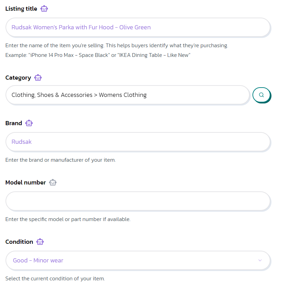Click the AI robot icon next to Brand

(x=29, y=123)
